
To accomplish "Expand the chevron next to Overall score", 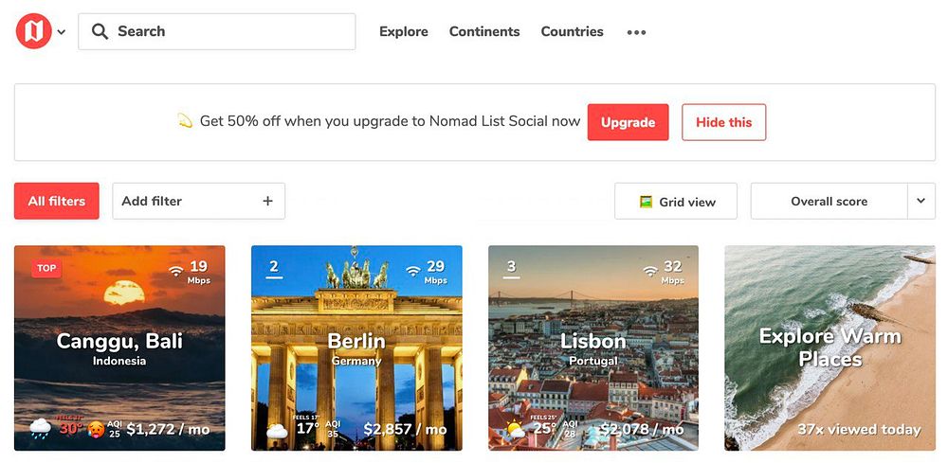I will pyautogui.click(x=921, y=201).
